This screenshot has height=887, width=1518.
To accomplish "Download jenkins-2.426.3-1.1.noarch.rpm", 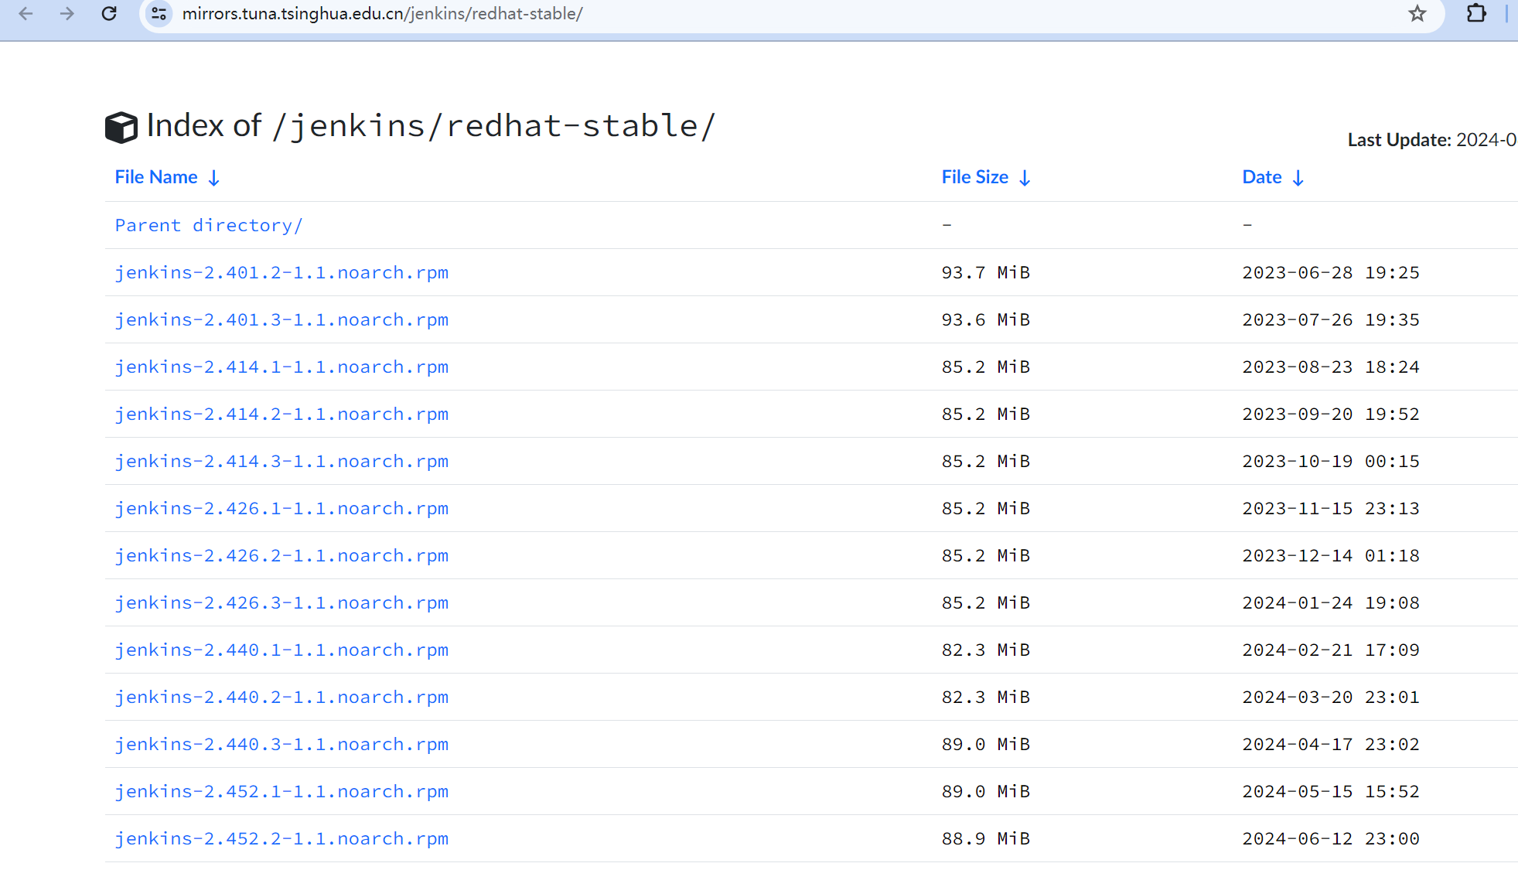I will [281, 602].
